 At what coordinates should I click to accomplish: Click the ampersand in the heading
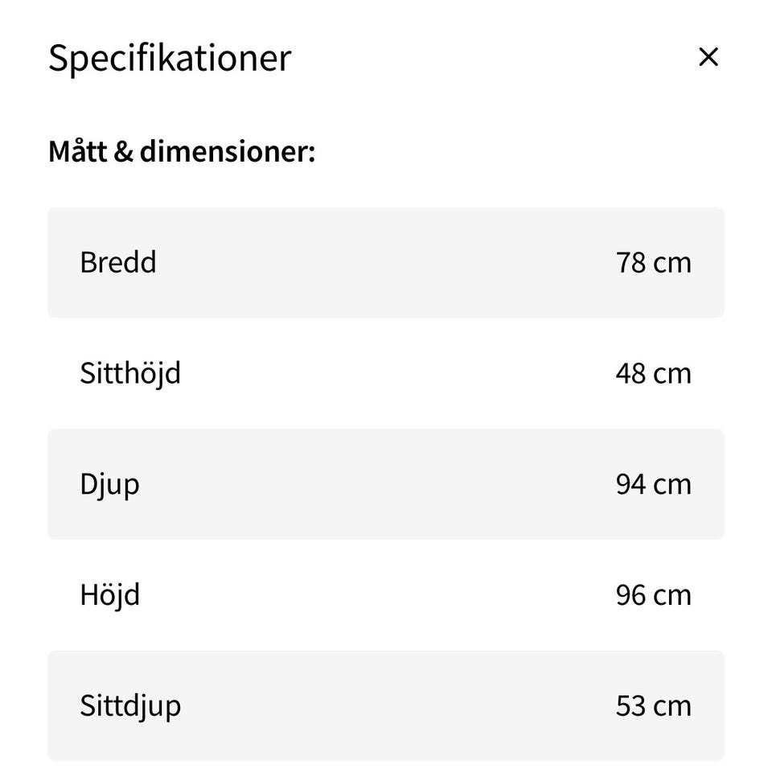coord(123,151)
